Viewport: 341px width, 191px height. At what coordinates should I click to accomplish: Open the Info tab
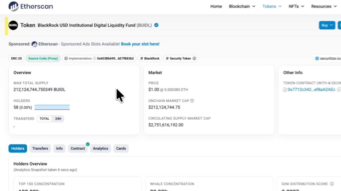tap(59, 149)
